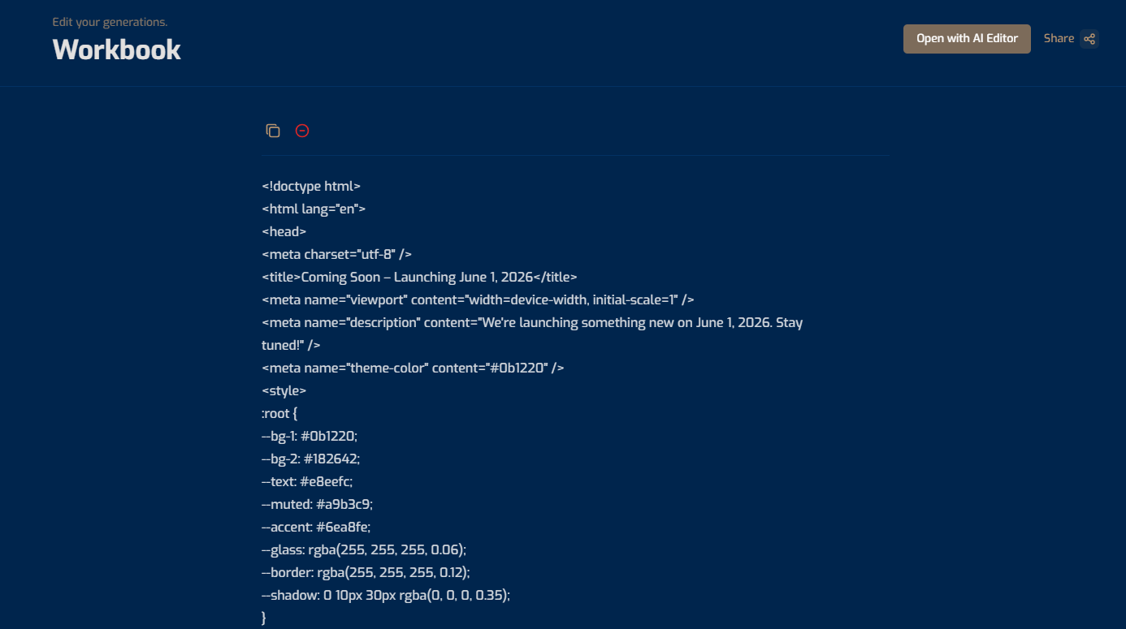Click the doctype html line
The height and width of the screenshot is (629, 1126).
(311, 186)
